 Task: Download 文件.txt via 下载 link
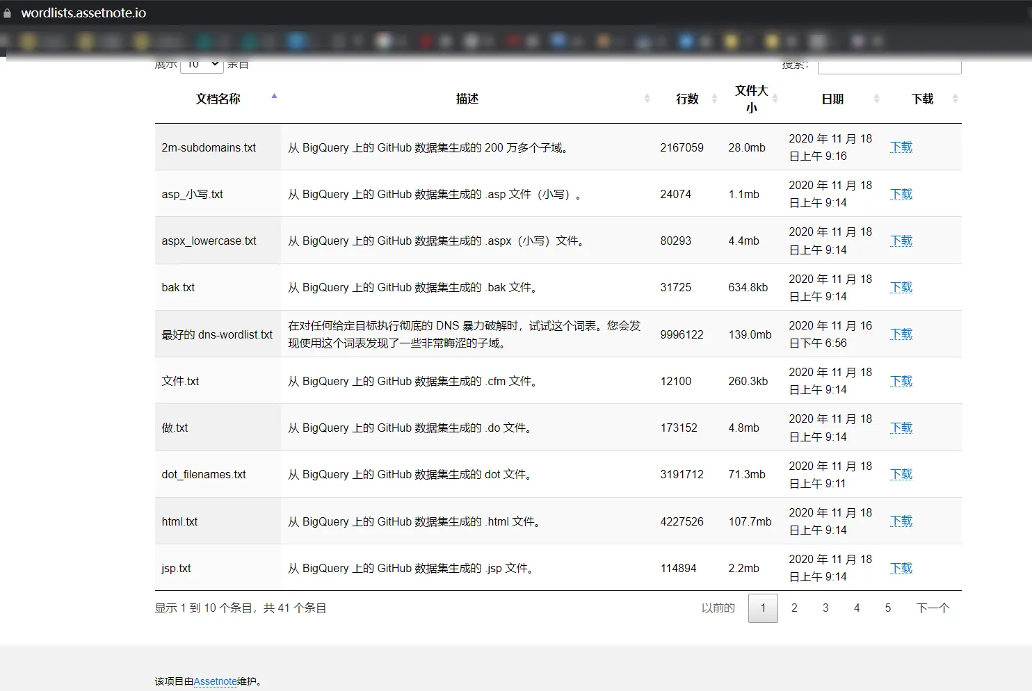[x=901, y=381]
